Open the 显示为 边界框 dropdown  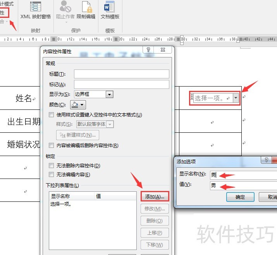pos(109,94)
